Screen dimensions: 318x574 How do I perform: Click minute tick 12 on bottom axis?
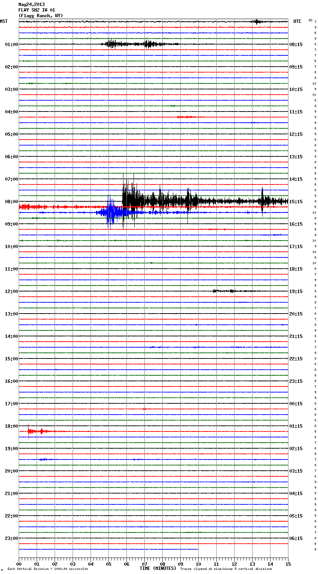pyautogui.click(x=234, y=564)
